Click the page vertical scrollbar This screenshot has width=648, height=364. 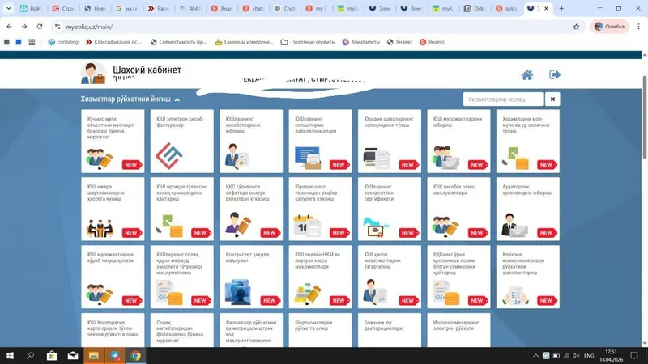[x=644, y=117]
